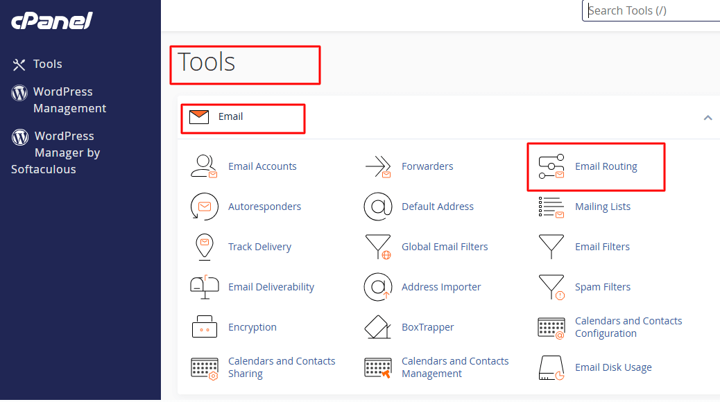Open the Track Delivery link

259,247
